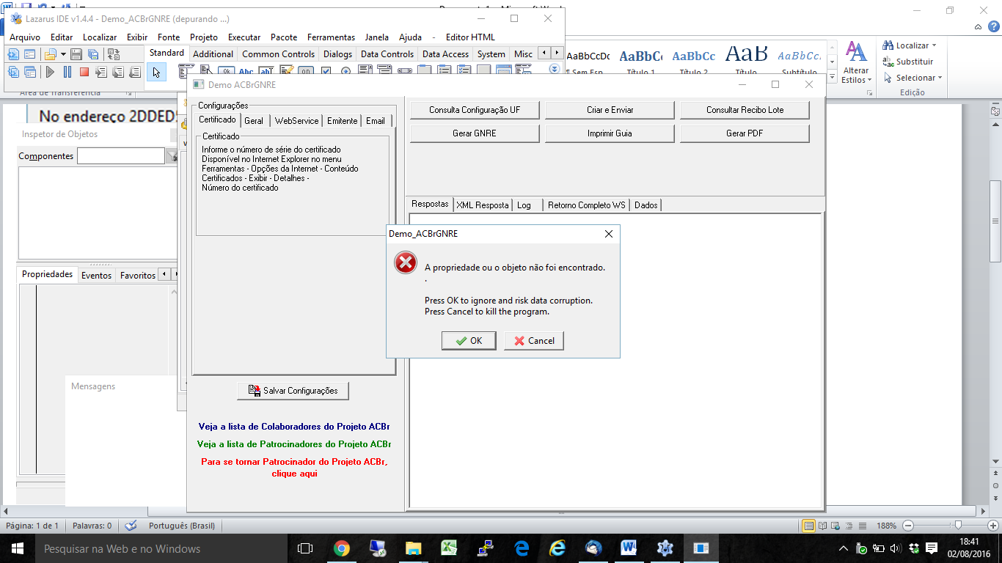
Task: Open the Ferramentas menu in Lazarus
Action: pos(331,37)
